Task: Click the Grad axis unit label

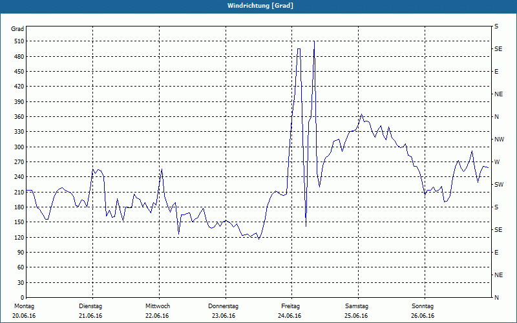Action: (17, 29)
